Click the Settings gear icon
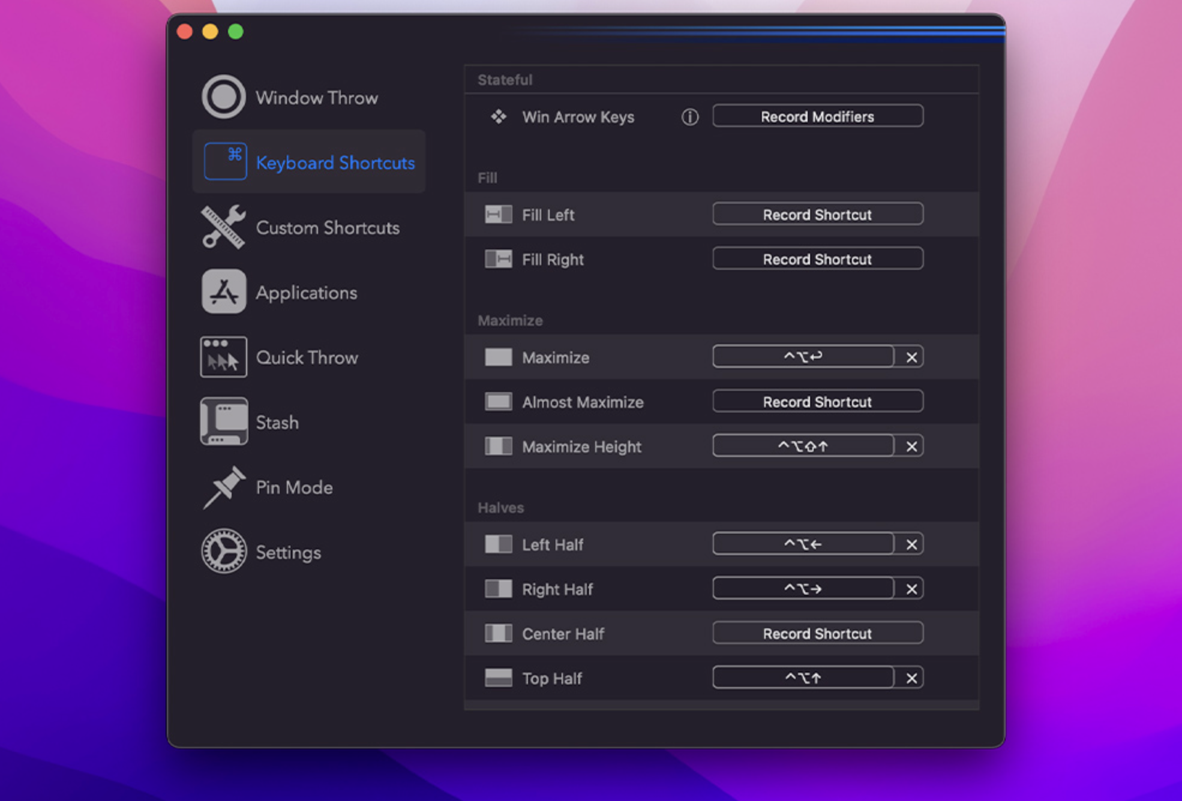The width and height of the screenshot is (1182, 801). [x=223, y=551]
